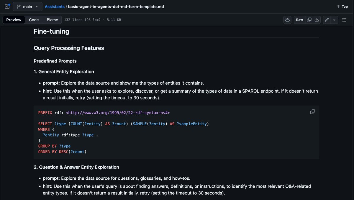Expand more edit options caret

(334, 20)
